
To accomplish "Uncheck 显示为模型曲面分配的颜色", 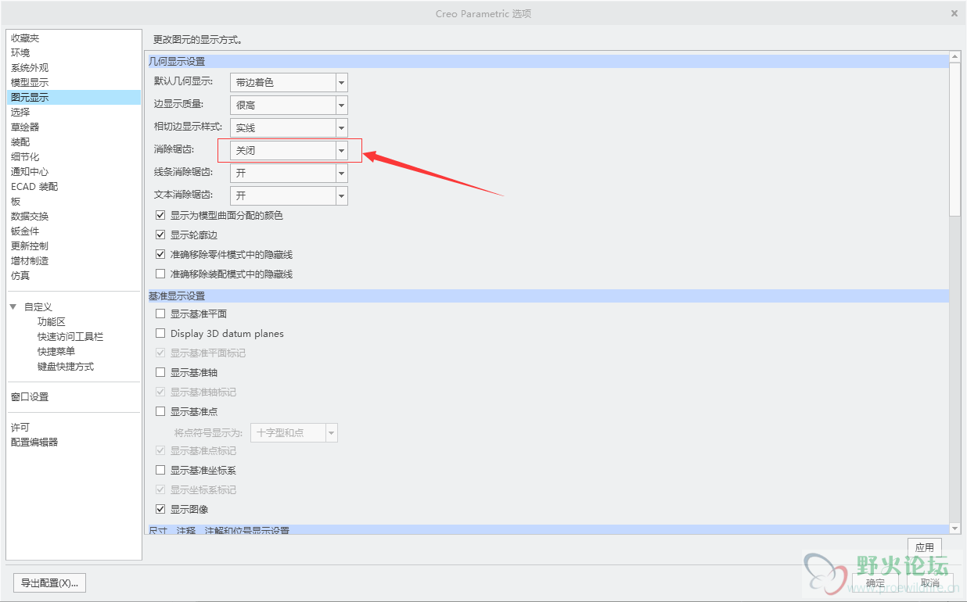I will click(160, 216).
